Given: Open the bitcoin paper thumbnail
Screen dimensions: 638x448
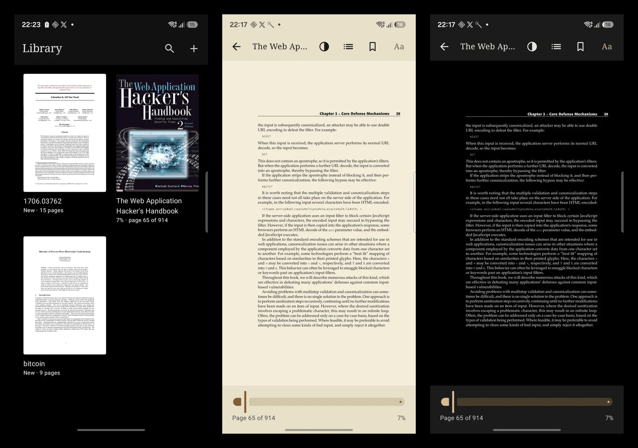Looking at the screenshot, I should pos(65,295).
